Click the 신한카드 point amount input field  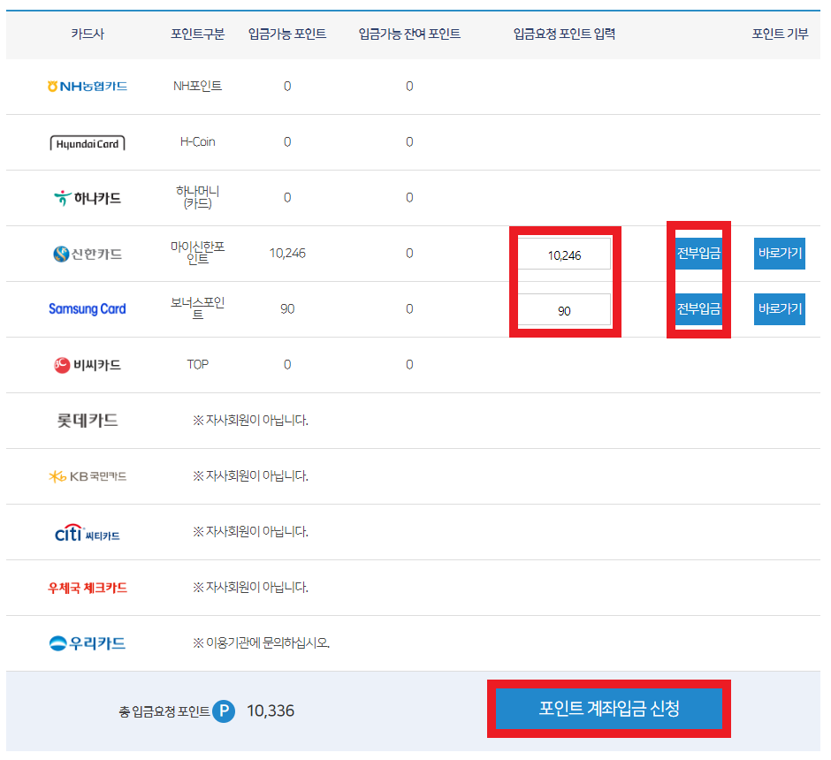click(564, 253)
